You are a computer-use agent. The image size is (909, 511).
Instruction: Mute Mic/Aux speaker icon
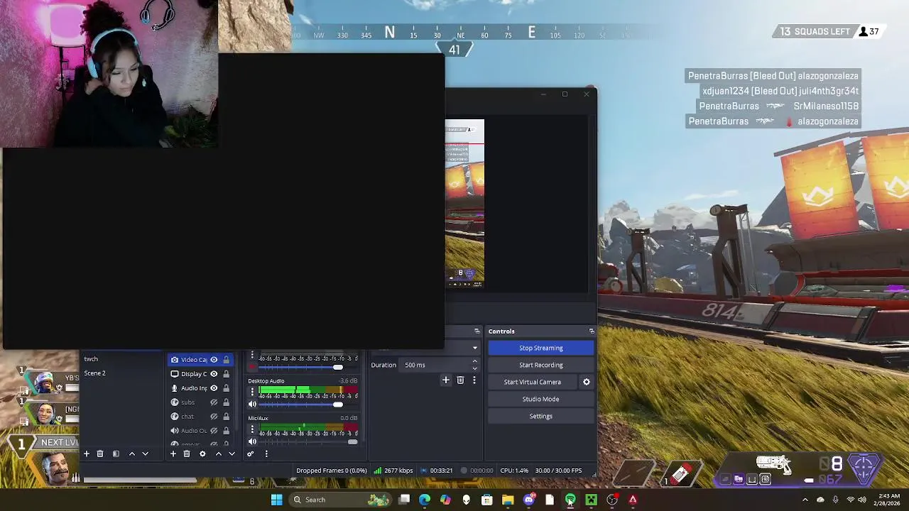pos(252,442)
